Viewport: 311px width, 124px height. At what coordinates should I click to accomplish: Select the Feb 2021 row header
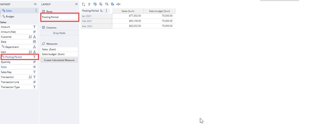(x=96, y=21)
